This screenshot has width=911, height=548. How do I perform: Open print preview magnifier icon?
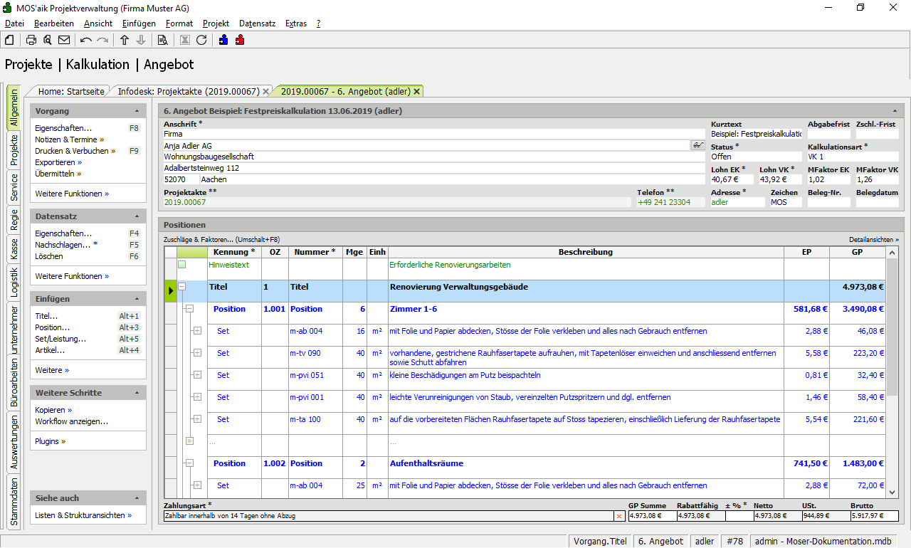click(47, 40)
